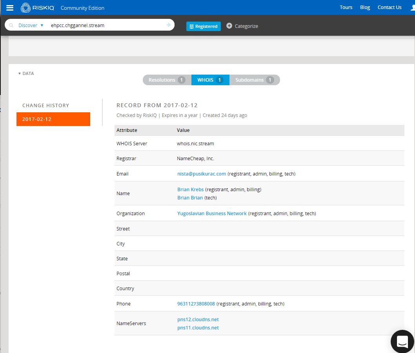Click the search magnifier icon
Viewport: 415px width, 353px height.
pyautogui.click(x=11, y=25)
